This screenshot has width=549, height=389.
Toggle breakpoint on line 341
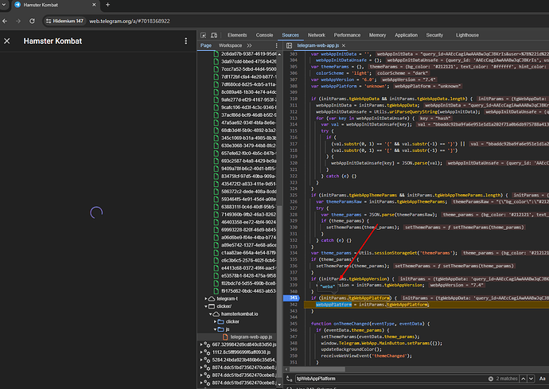pyautogui.click(x=294, y=298)
